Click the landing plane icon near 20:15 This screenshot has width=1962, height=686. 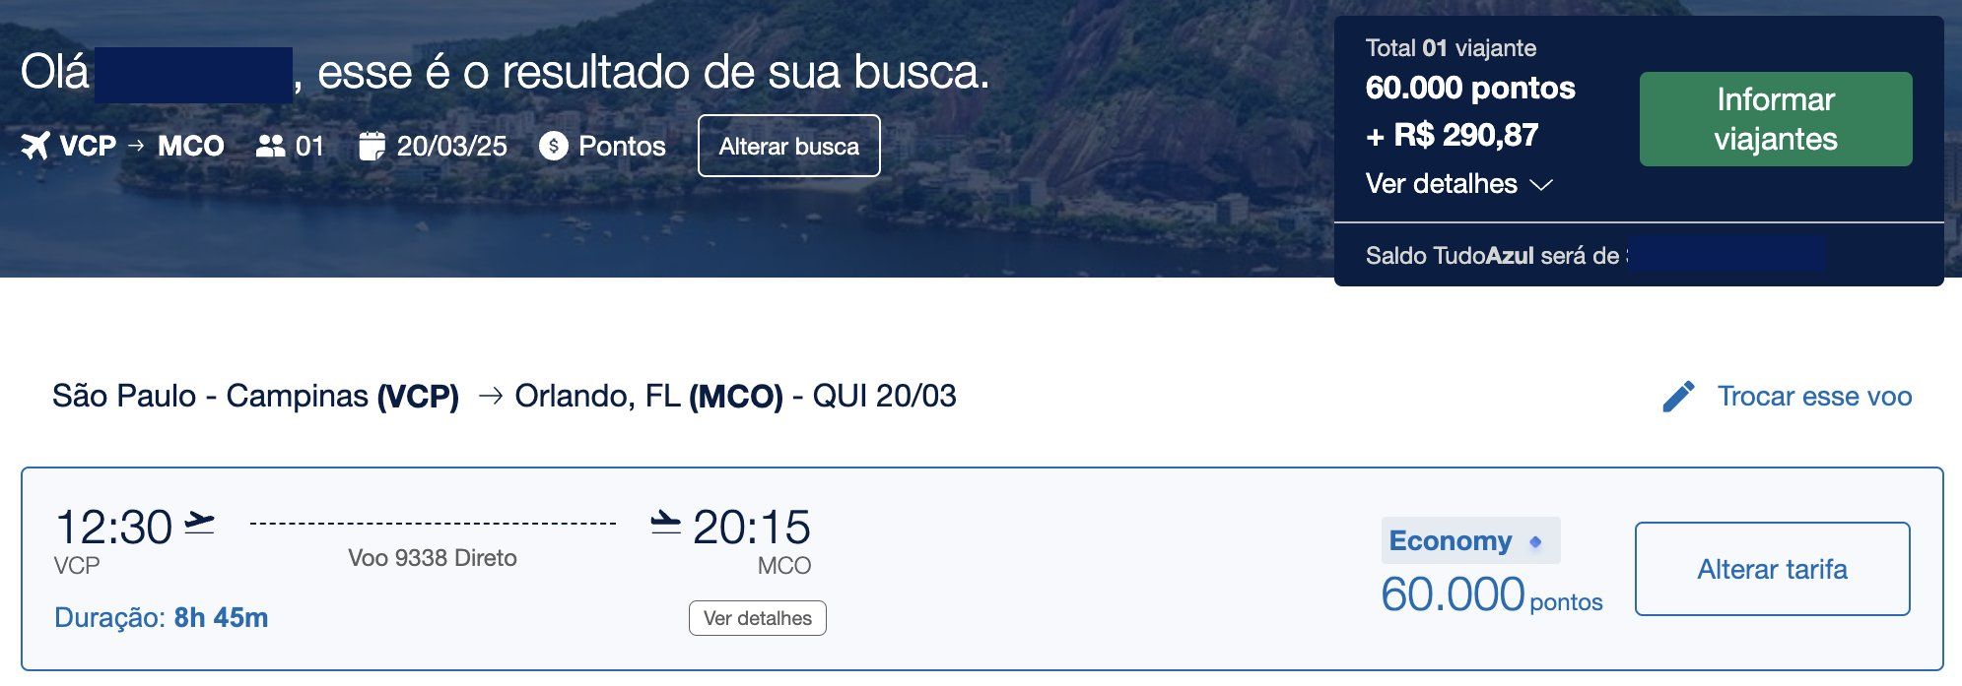pyautogui.click(x=665, y=523)
